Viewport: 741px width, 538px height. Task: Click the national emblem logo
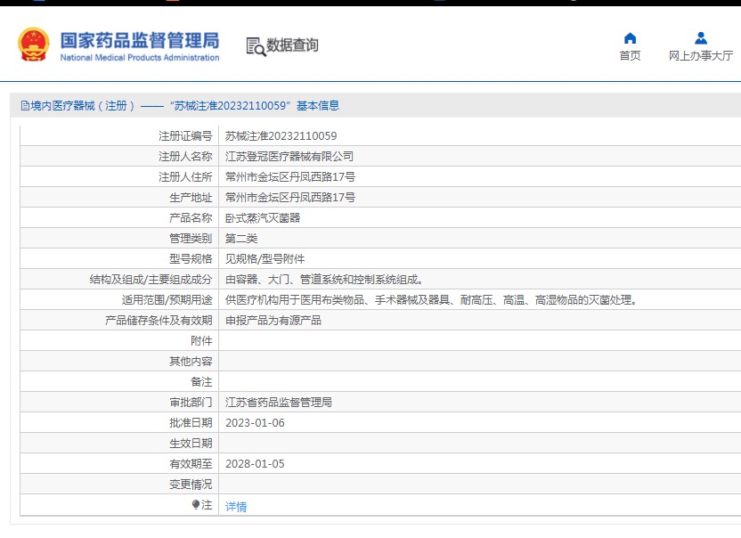pos(34,45)
